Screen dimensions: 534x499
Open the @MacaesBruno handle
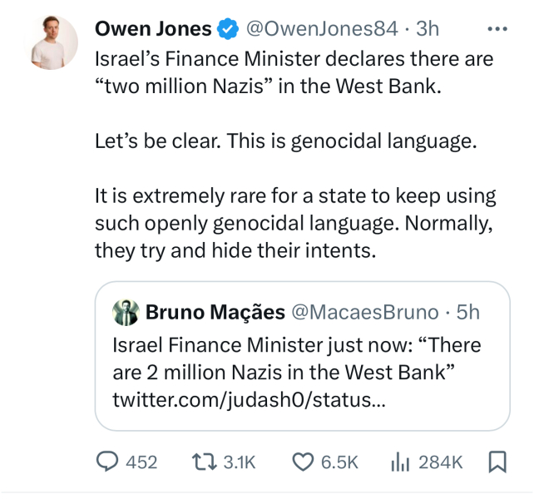(x=363, y=313)
